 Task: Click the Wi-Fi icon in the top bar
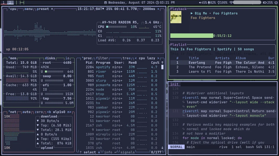tap(231, 3)
